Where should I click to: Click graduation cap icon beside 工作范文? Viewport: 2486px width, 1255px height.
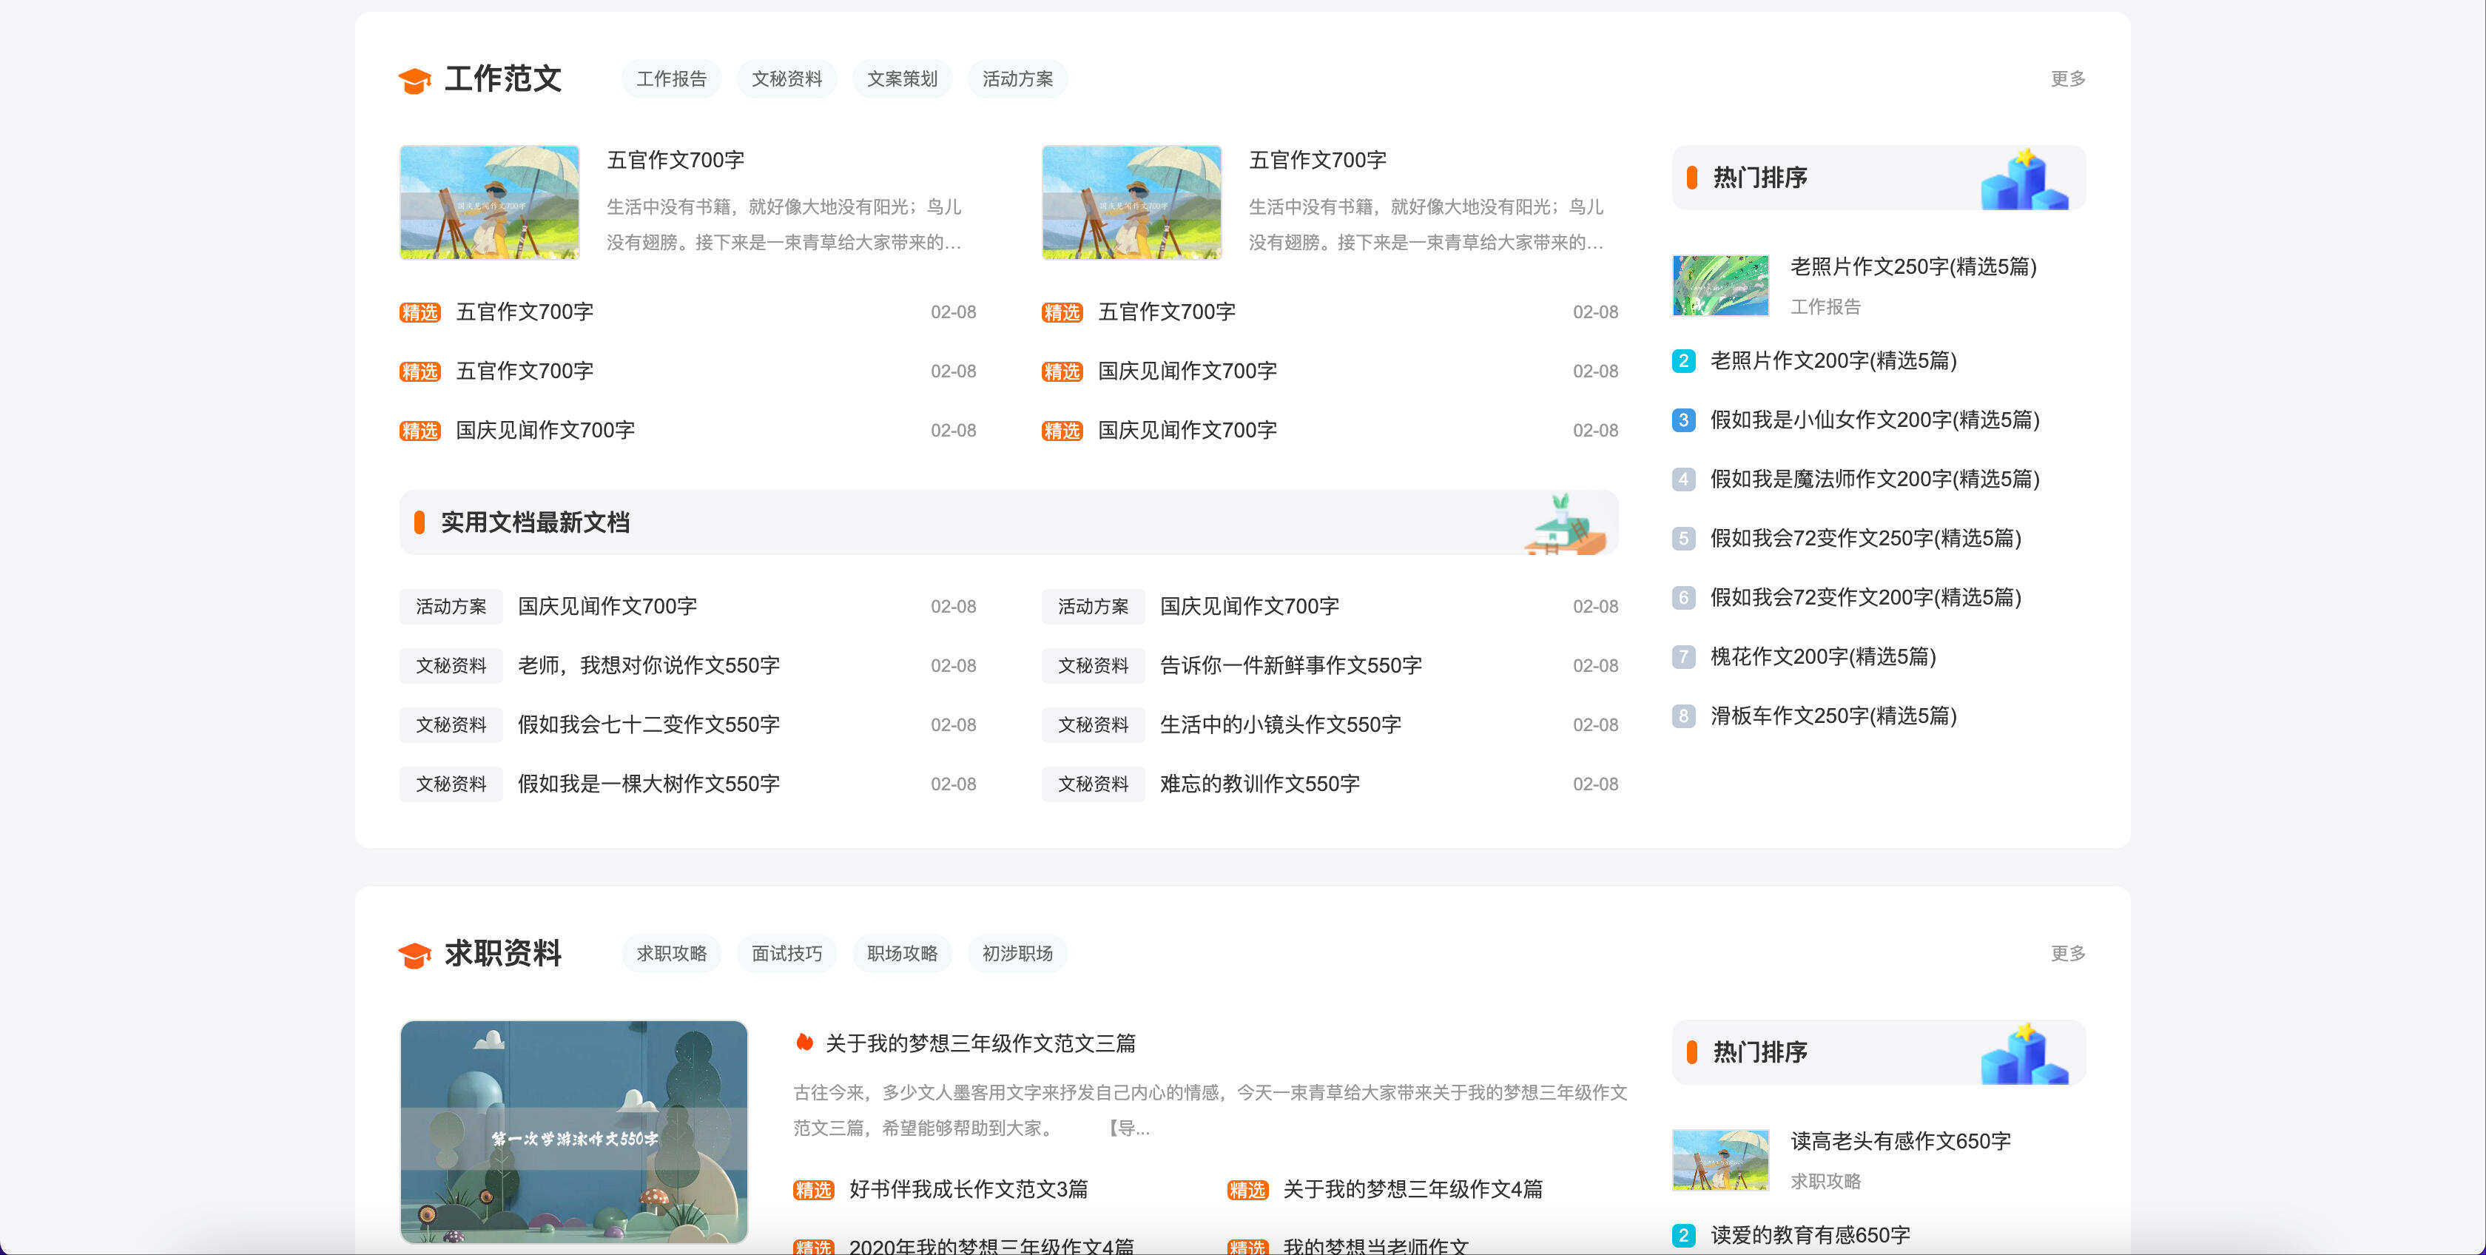[414, 80]
